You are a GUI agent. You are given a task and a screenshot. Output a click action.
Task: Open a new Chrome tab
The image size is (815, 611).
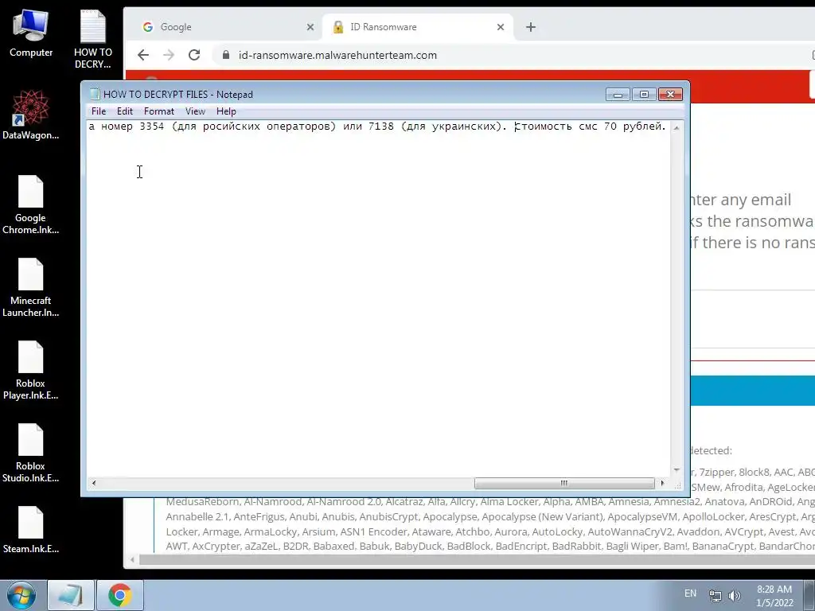pos(531,27)
